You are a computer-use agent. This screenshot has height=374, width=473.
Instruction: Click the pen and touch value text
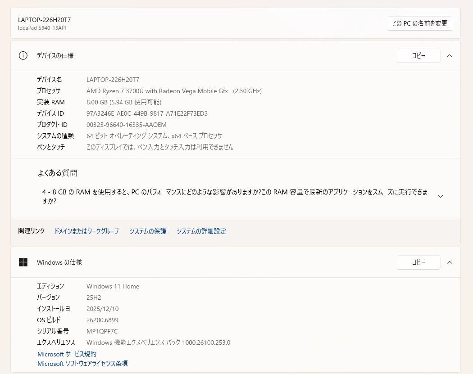[160, 147]
